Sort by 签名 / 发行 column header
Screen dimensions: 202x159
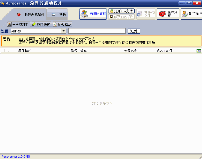[x=175, y=51]
